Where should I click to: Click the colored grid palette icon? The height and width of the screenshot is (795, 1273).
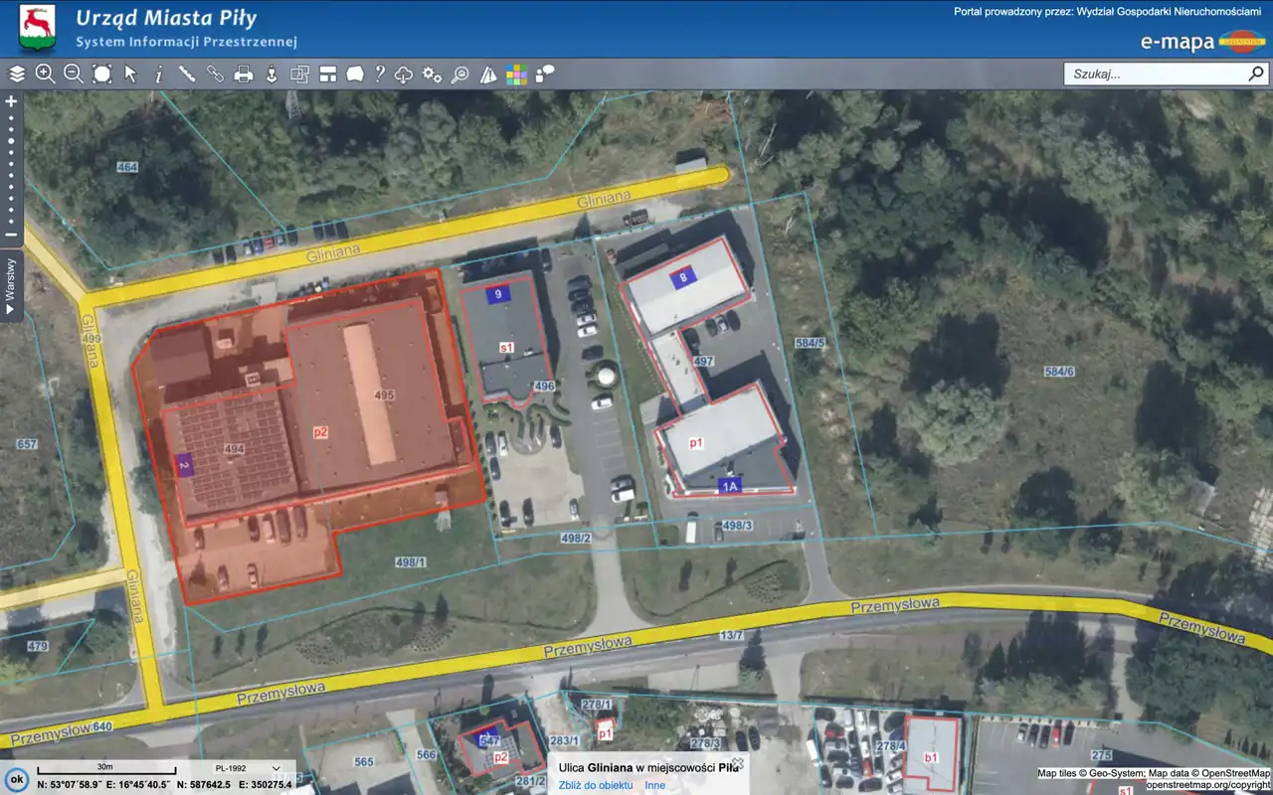tap(516, 75)
